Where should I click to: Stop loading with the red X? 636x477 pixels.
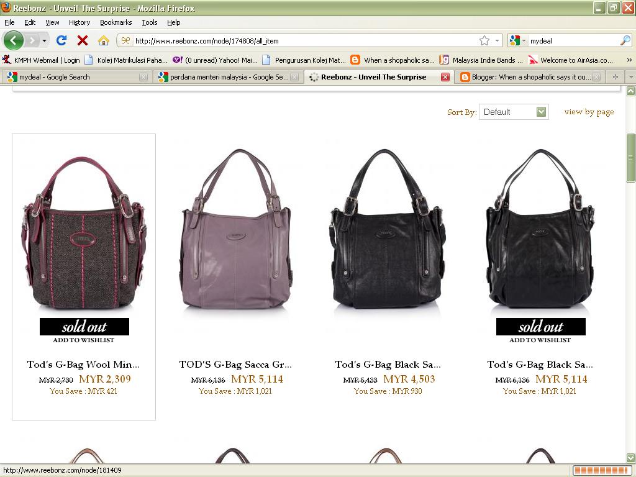83,40
